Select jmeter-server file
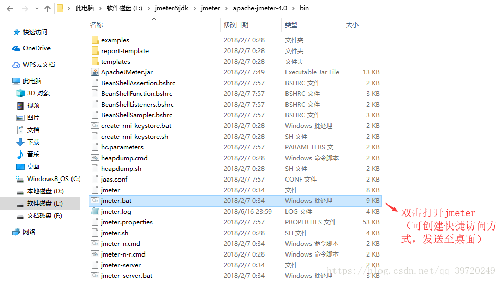The height and width of the screenshot is (281, 501). (x=121, y=265)
